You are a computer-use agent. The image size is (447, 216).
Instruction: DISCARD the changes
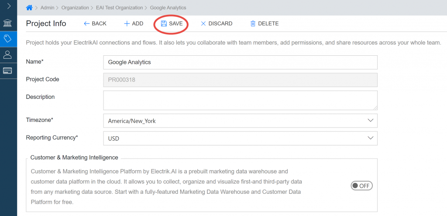217,24
